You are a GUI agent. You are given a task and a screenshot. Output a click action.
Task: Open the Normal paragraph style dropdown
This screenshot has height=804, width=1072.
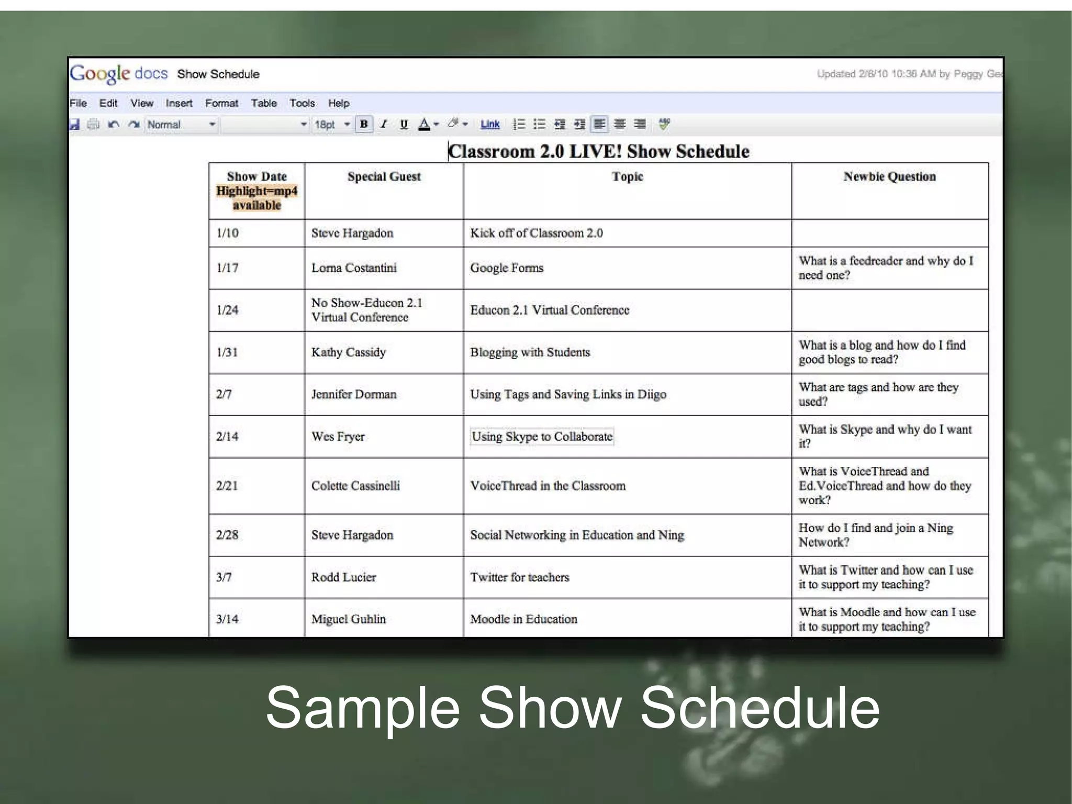coord(181,125)
